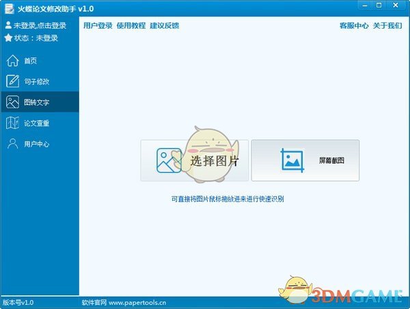
Task: Close the application window
Action: click(x=396, y=5)
